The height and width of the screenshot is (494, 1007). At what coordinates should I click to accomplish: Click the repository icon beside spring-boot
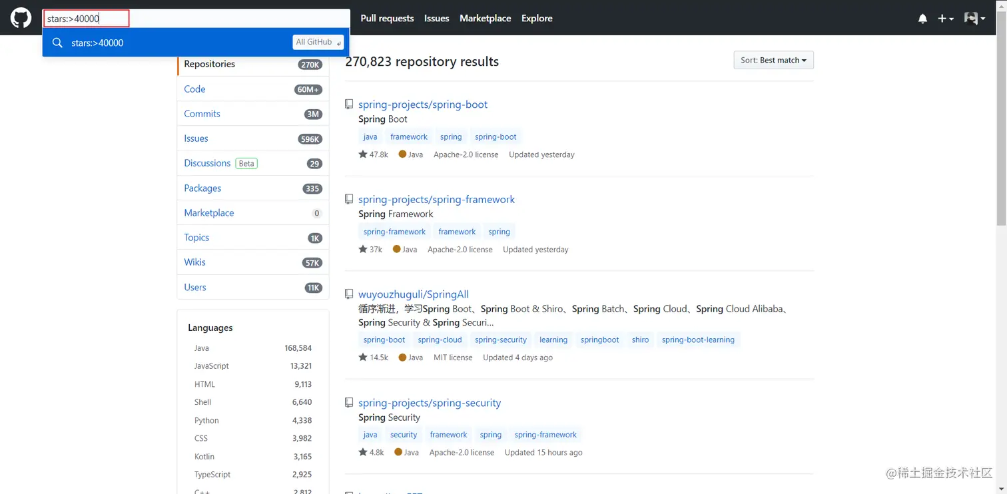coord(349,104)
